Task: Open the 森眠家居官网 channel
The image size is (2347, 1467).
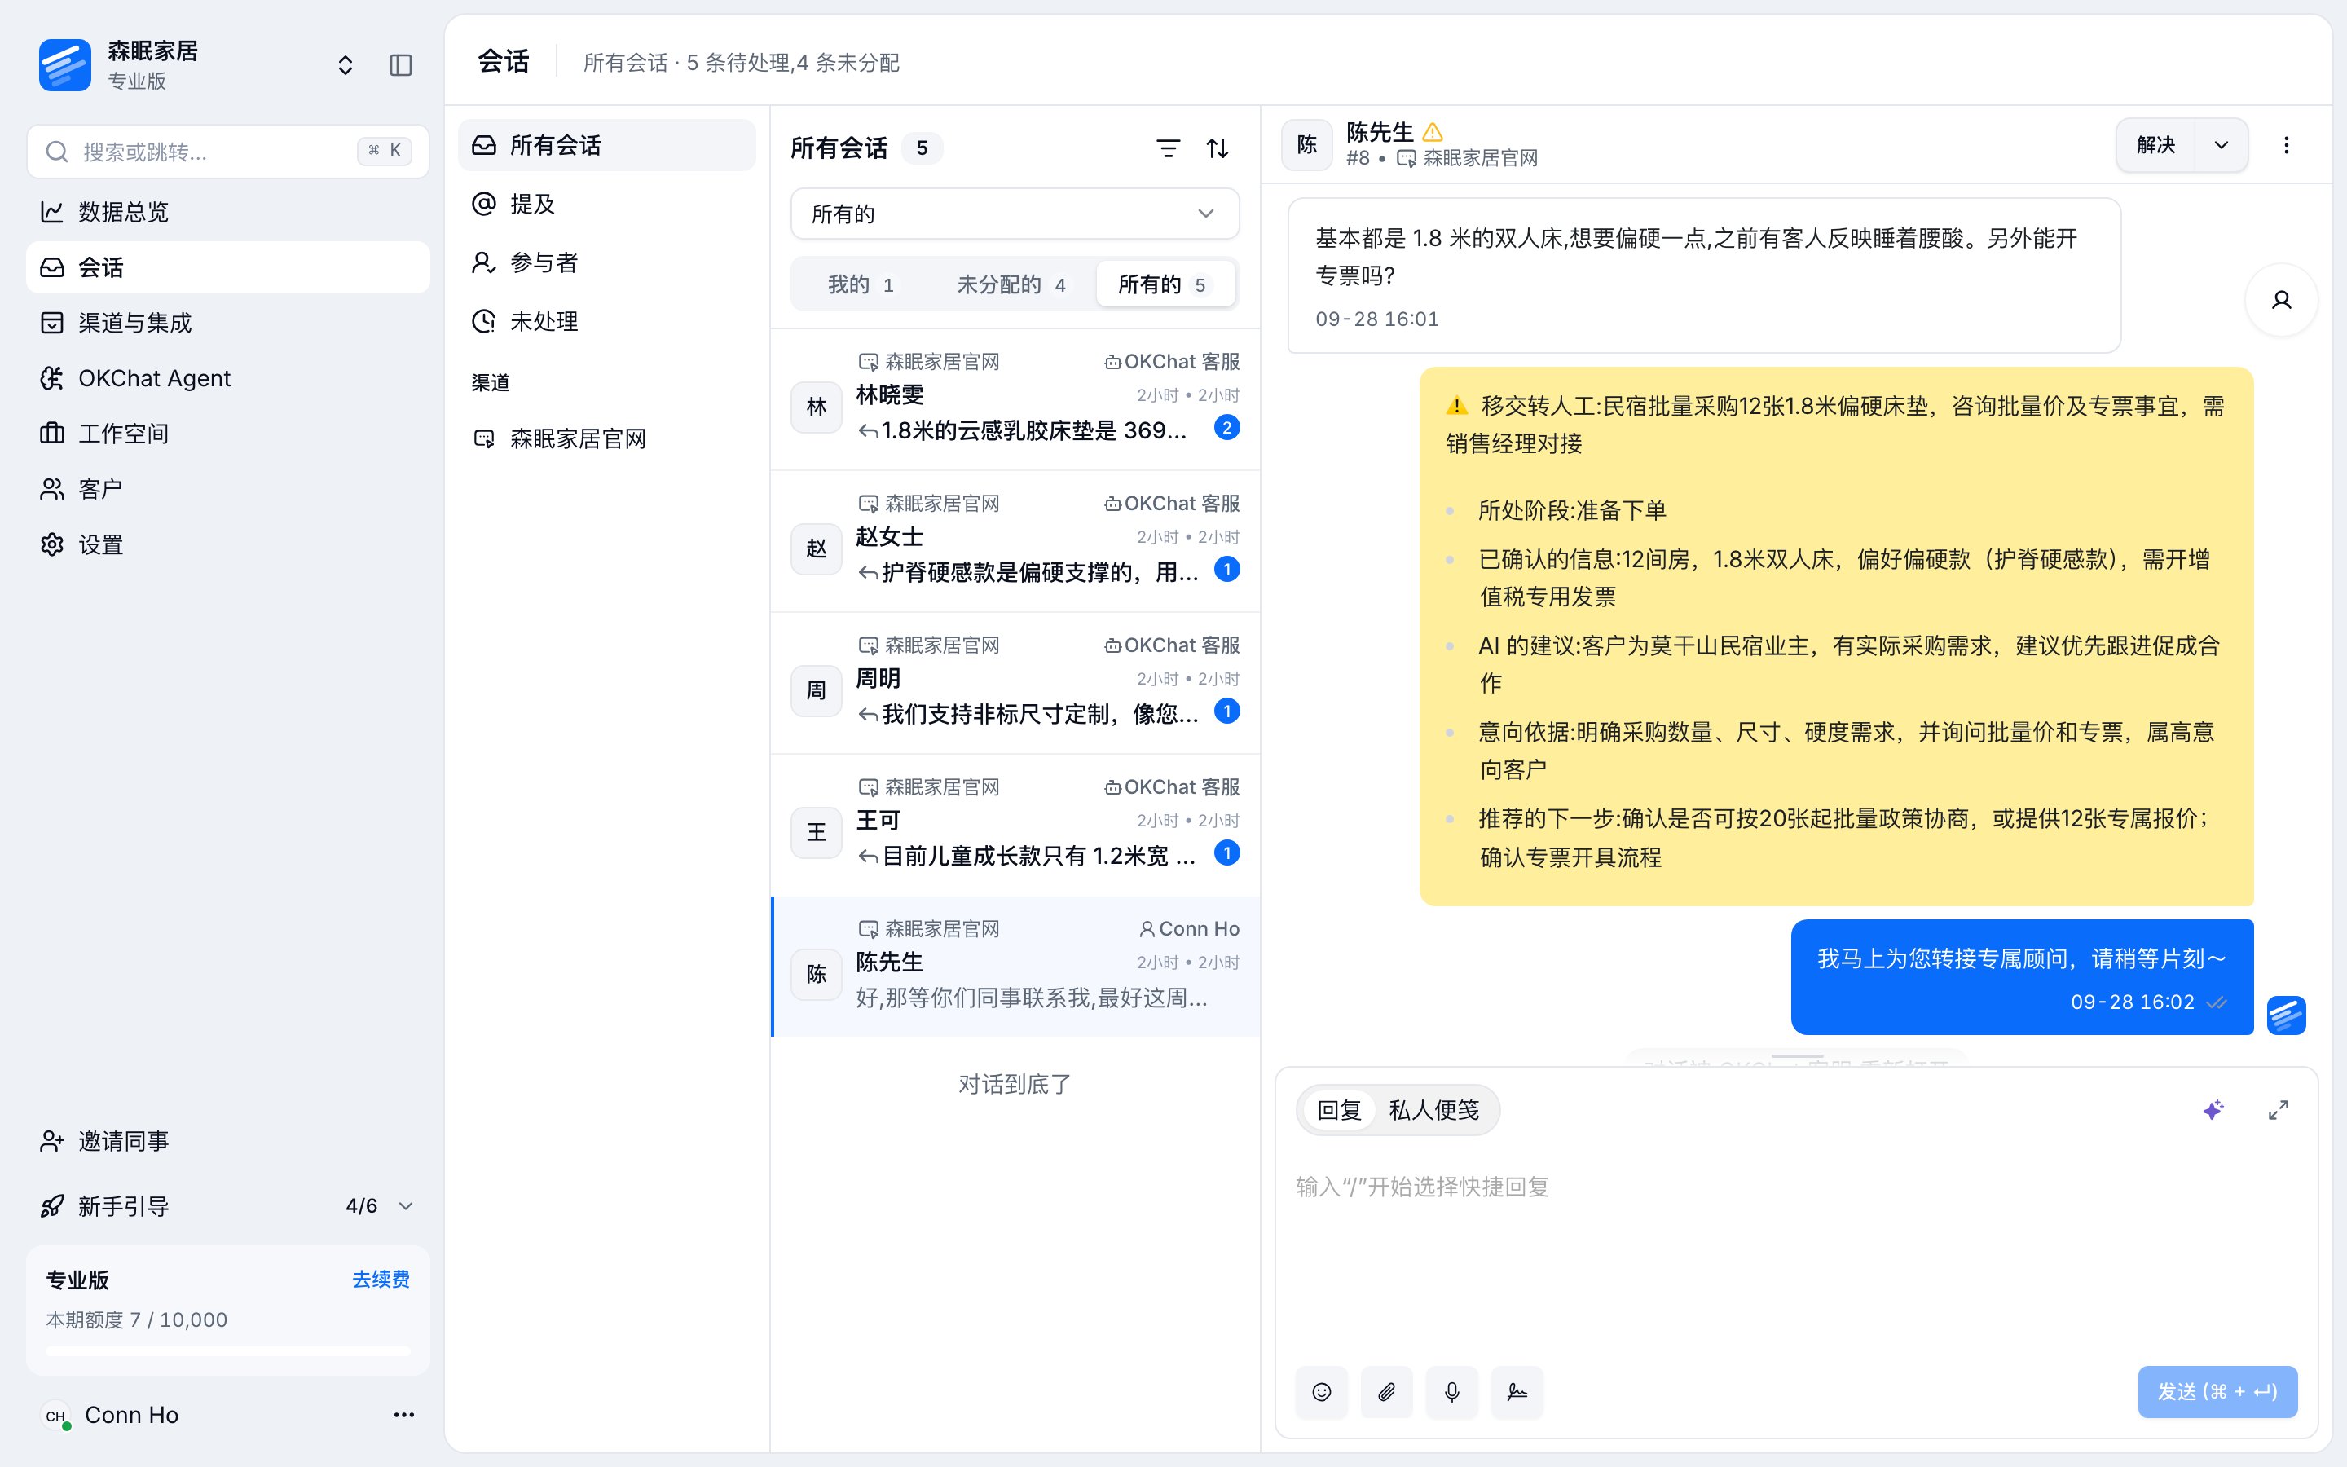Action: pos(606,438)
